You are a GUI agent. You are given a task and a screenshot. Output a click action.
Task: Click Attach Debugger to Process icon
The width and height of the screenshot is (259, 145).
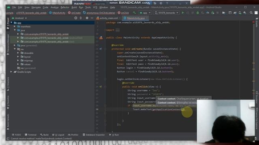[213, 12]
